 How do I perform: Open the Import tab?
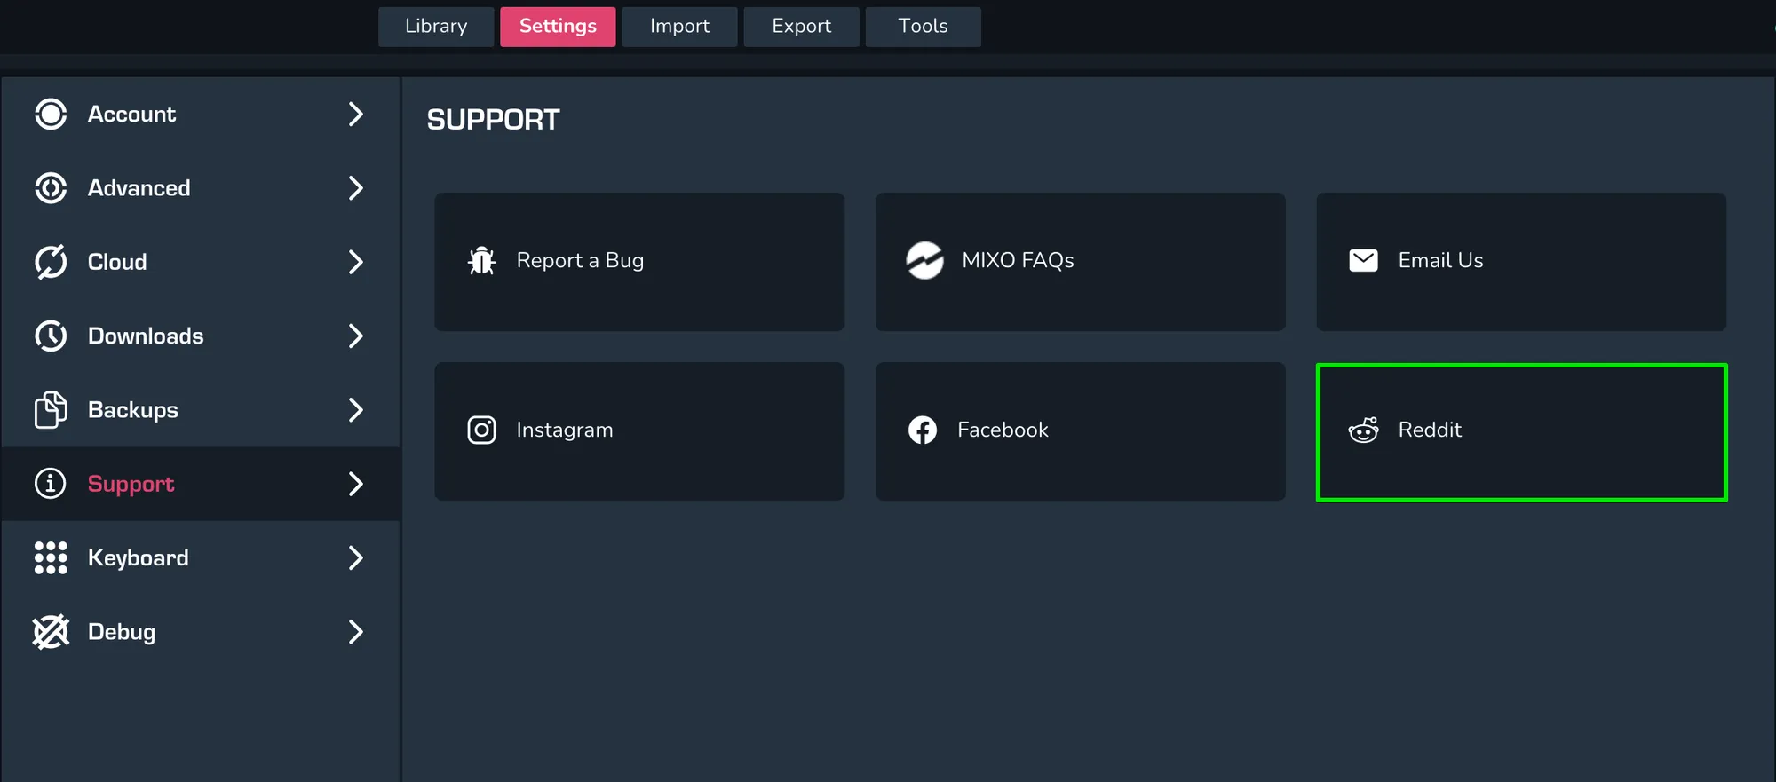(679, 27)
